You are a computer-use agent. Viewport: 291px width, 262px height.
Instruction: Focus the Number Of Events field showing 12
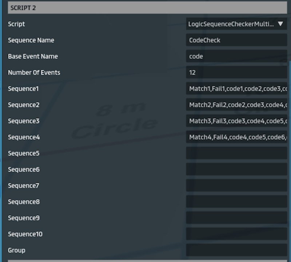(x=236, y=73)
